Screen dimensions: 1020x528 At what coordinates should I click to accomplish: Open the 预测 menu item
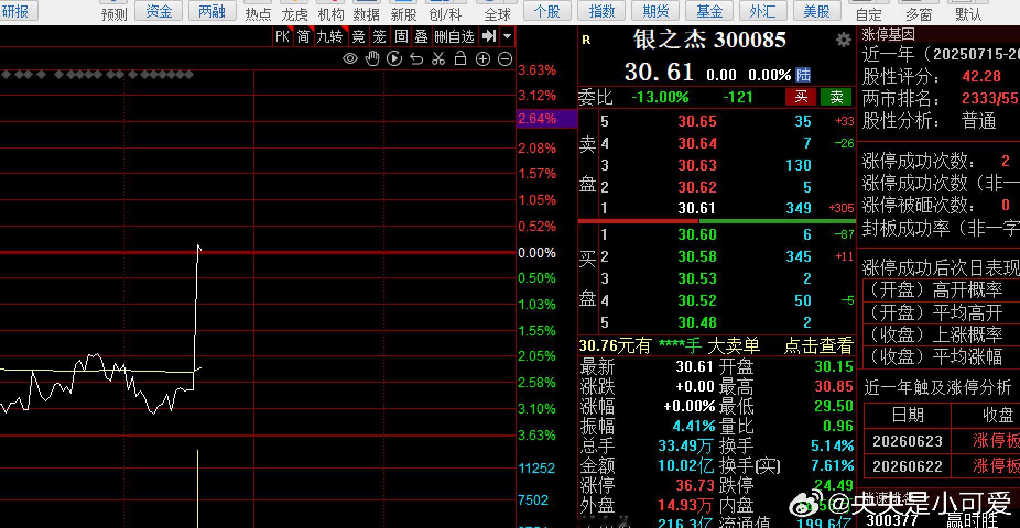point(115,14)
